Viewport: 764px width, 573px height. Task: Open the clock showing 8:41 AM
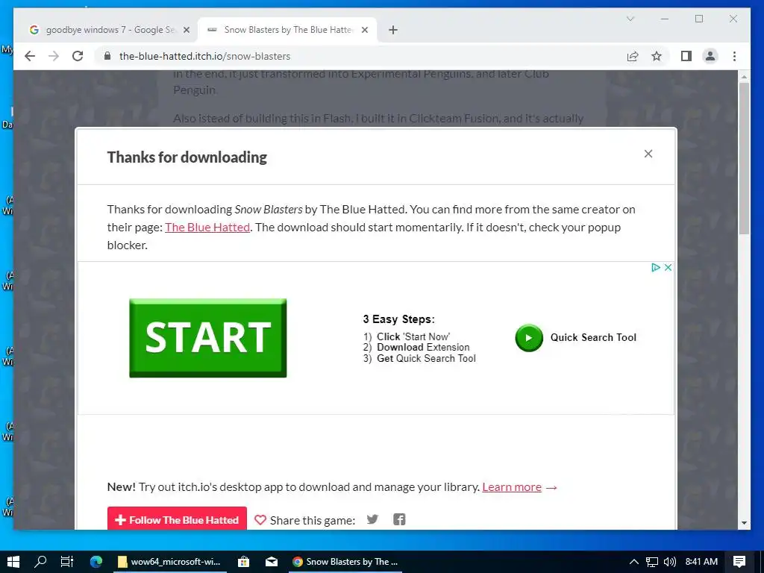click(x=701, y=562)
